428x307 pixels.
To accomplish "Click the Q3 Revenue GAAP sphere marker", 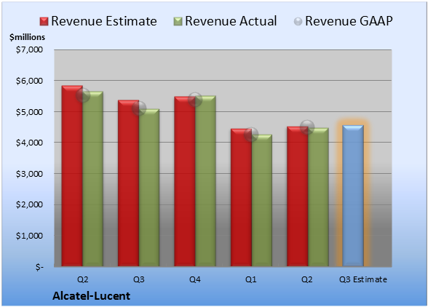I will (x=139, y=108).
